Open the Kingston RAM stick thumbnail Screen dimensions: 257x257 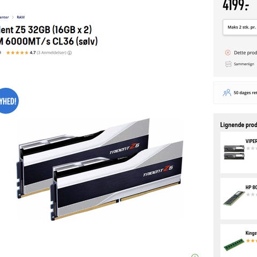234,244
